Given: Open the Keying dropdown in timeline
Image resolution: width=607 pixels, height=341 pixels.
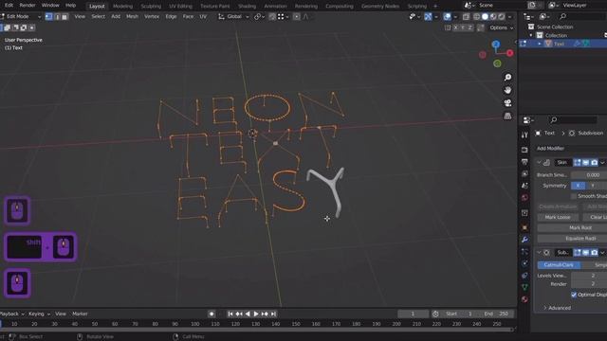Looking at the screenshot, I should [39, 314].
